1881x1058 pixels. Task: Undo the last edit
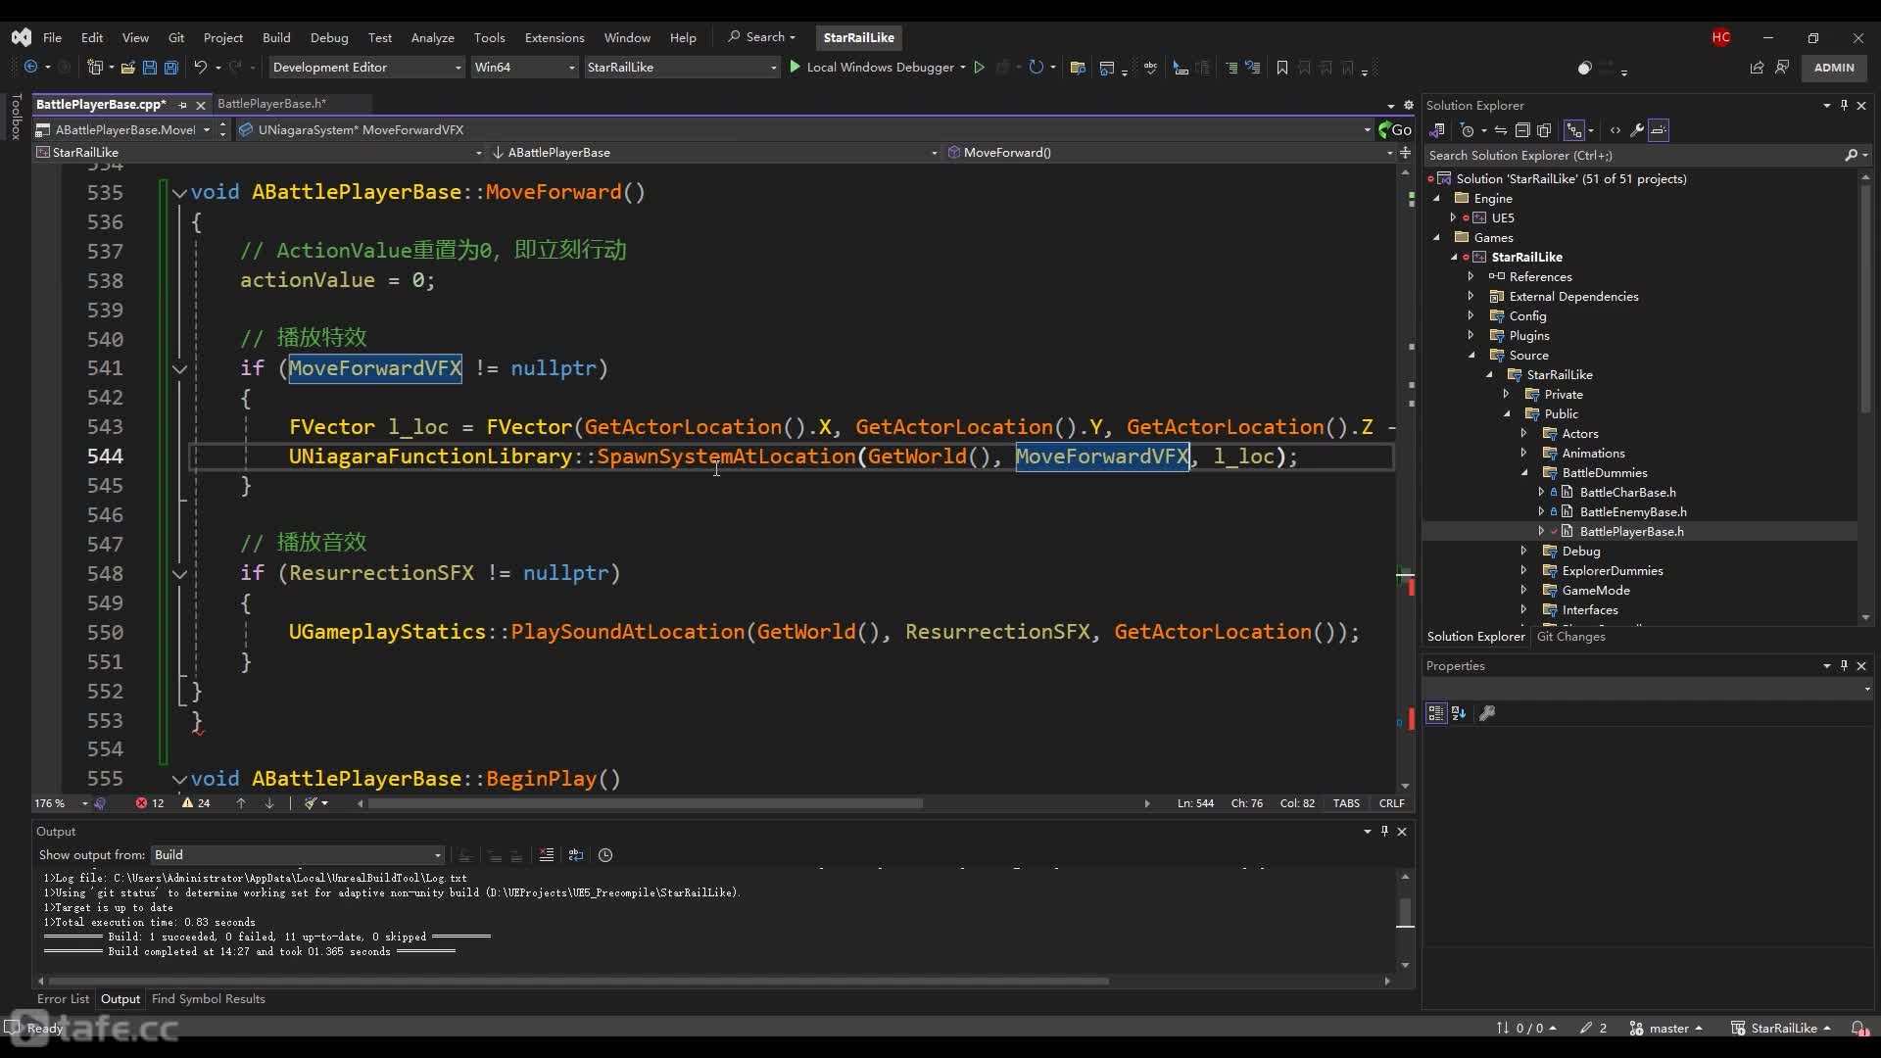pyautogui.click(x=201, y=67)
